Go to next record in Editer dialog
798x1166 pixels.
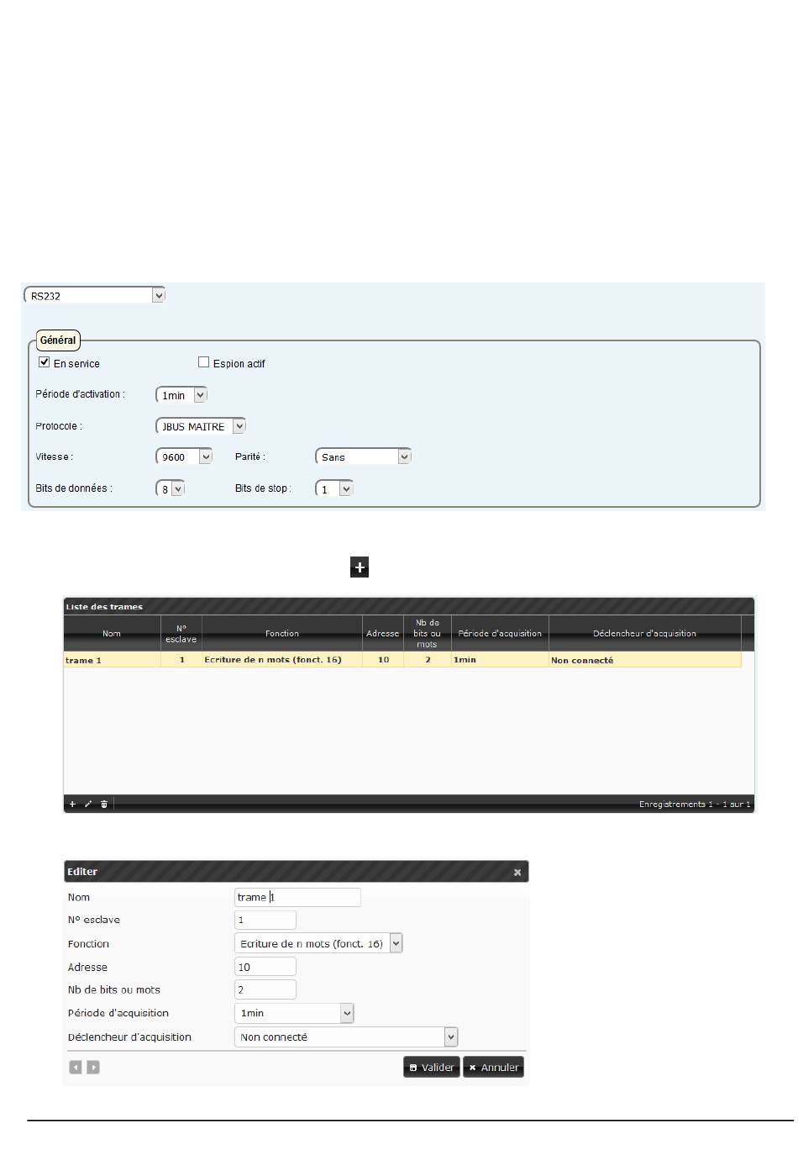(x=93, y=1068)
